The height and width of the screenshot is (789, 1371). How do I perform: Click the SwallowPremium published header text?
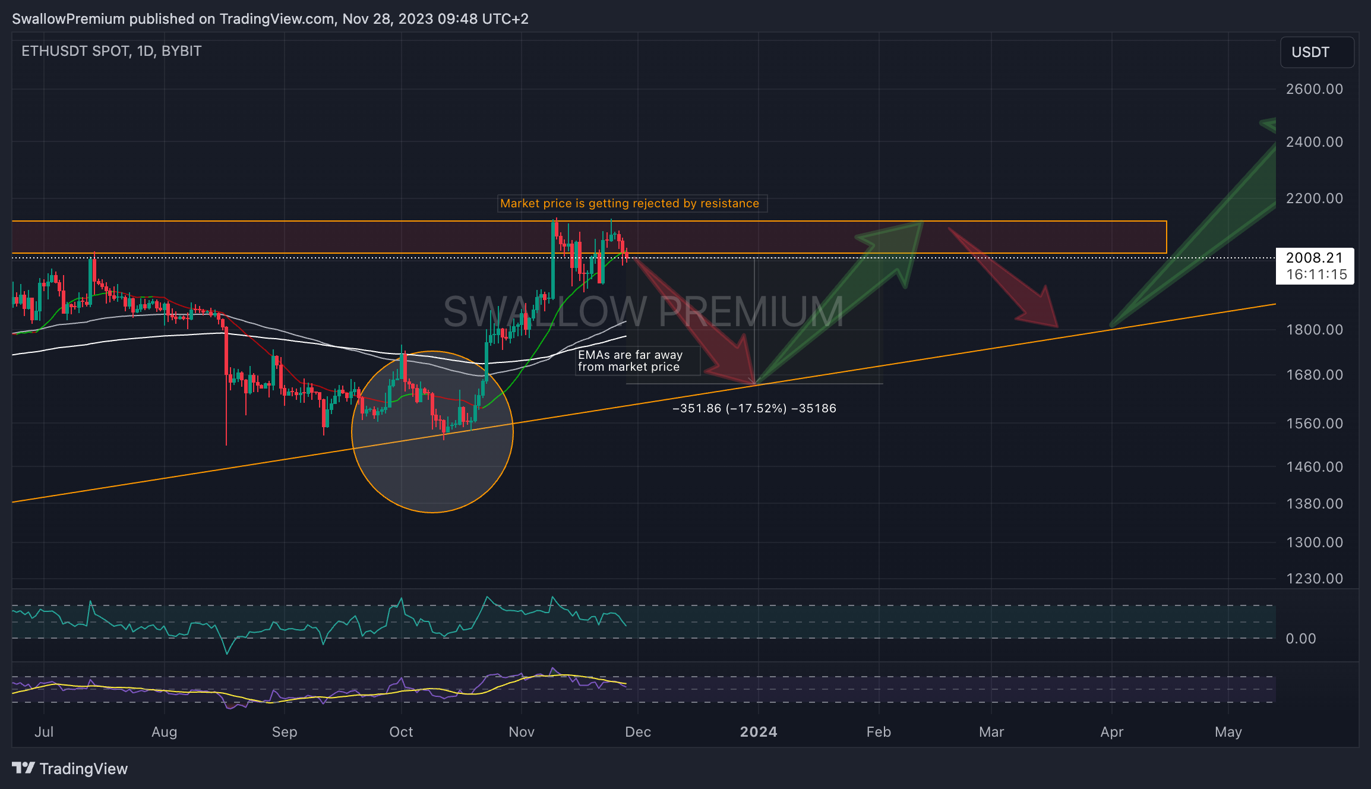click(270, 19)
